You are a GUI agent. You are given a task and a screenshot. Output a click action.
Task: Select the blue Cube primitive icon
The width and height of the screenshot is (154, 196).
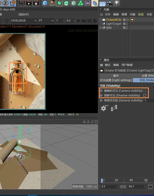[x=45, y=3]
